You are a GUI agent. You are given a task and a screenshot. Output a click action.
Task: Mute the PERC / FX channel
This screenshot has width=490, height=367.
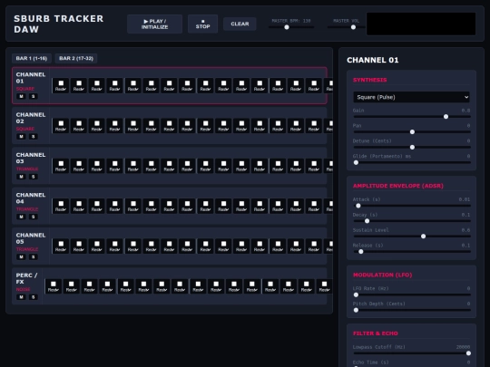pyautogui.click(x=21, y=297)
